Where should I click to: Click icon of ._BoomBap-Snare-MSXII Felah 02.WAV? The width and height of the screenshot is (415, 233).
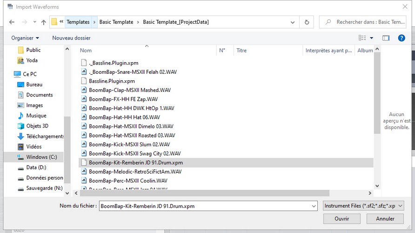(x=84, y=71)
